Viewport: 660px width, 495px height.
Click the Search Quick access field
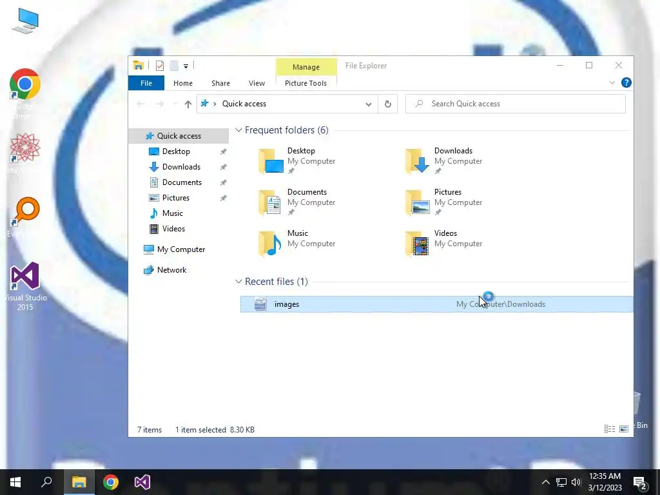click(x=515, y=104)
